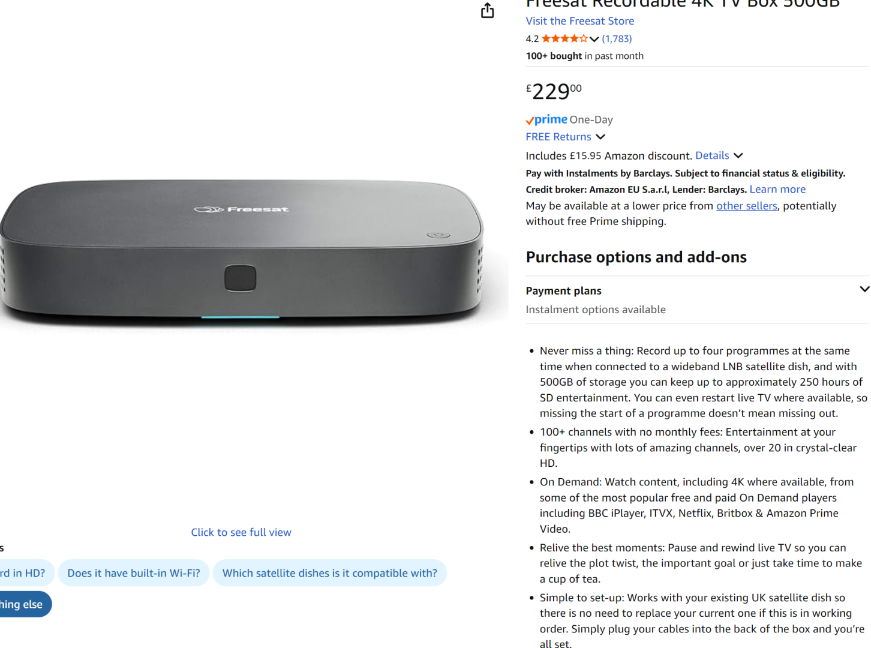Open the other sellers link
The image size is (871, 648).
tap(746, 206)
